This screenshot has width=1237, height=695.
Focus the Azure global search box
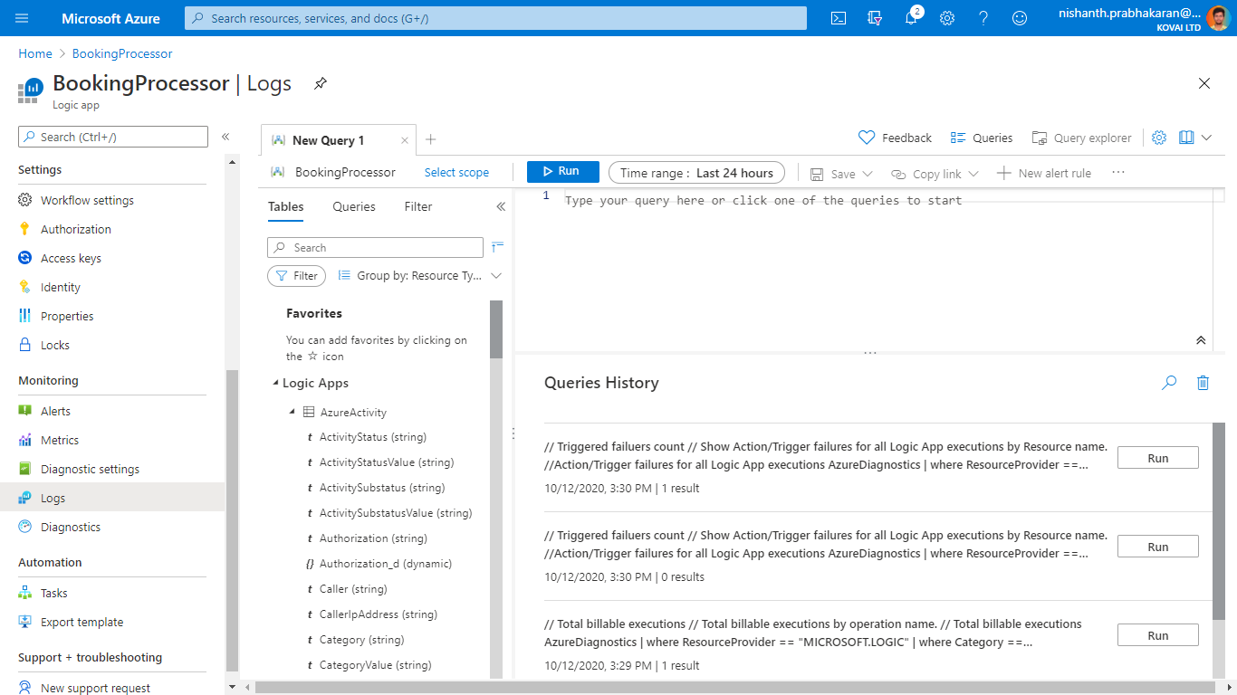[495, 18]
